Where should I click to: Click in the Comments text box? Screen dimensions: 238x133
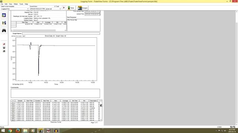pos(55,93)
